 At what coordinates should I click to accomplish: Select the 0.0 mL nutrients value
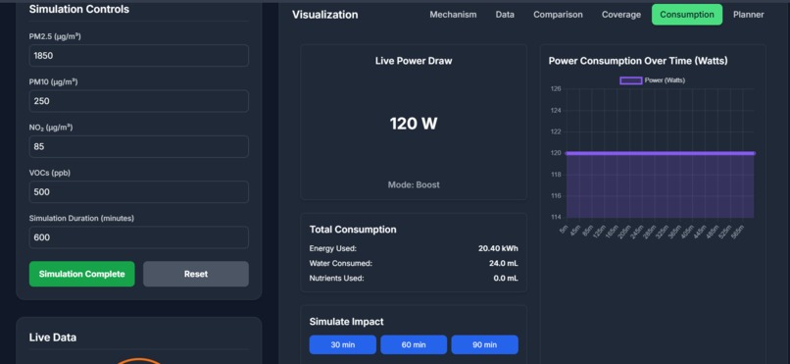506,278
